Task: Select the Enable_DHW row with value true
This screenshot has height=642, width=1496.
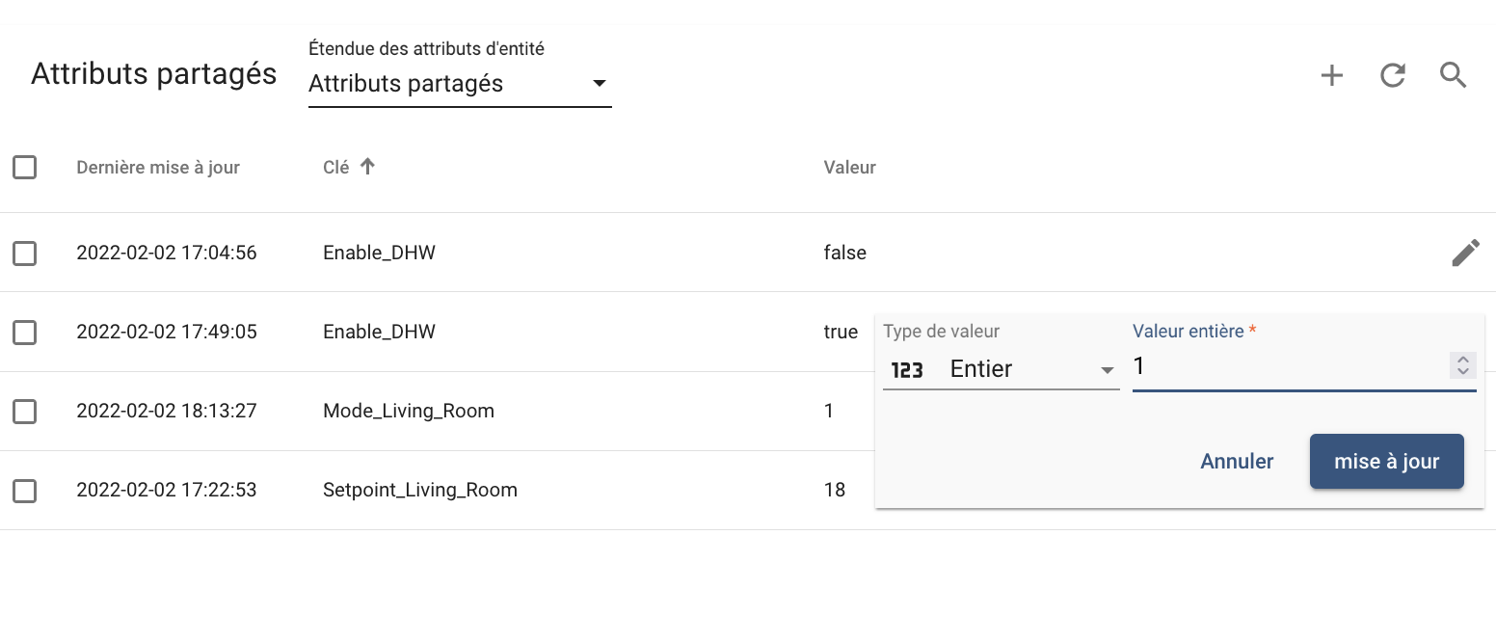Action: click(x=25, y=333)
